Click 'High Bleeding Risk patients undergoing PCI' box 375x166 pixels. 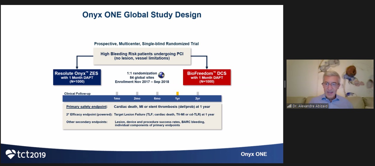(x=142, y=56)
